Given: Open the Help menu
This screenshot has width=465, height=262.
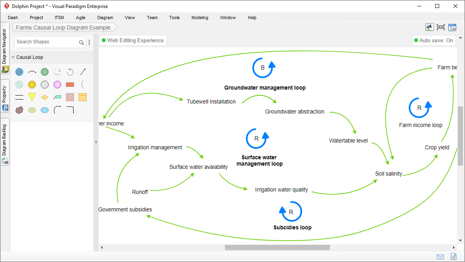Looking at the screenshot, I should (252, 18).
